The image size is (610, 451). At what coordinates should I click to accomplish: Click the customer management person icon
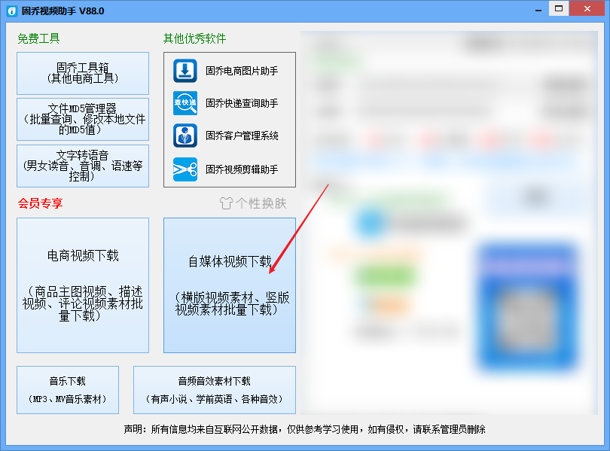coord(185,136)
